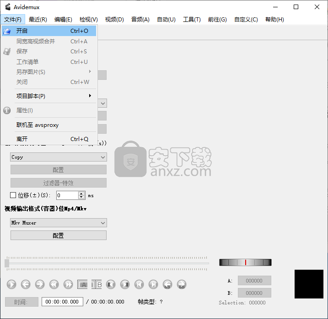Click the 配置 button below Mkv Muxer

point(59,235)
